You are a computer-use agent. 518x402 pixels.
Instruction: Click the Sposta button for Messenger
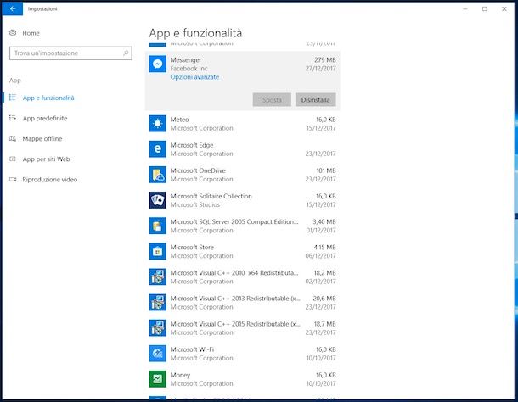coord(272,100)
